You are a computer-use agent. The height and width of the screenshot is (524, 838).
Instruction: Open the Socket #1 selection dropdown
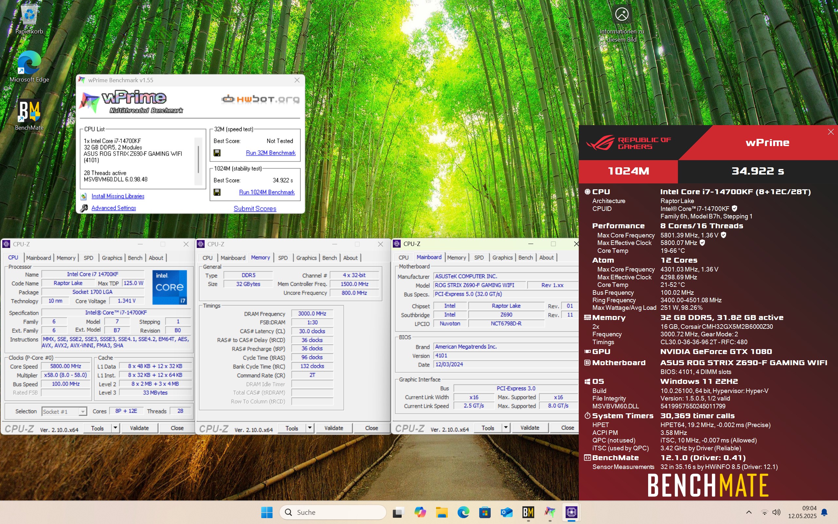coord(64,411)
